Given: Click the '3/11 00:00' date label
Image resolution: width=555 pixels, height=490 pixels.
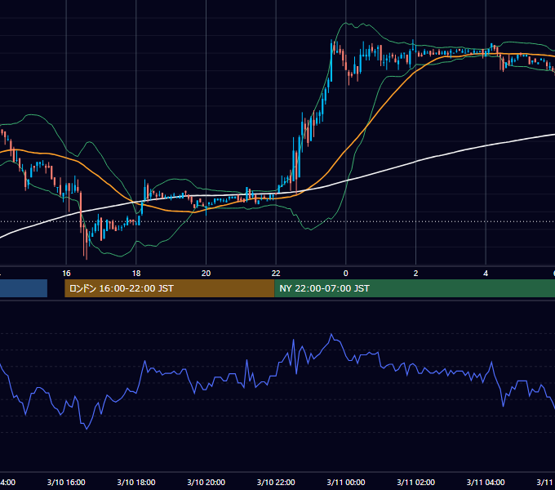Looking at the screenshot, I should (x=346, y=482).
